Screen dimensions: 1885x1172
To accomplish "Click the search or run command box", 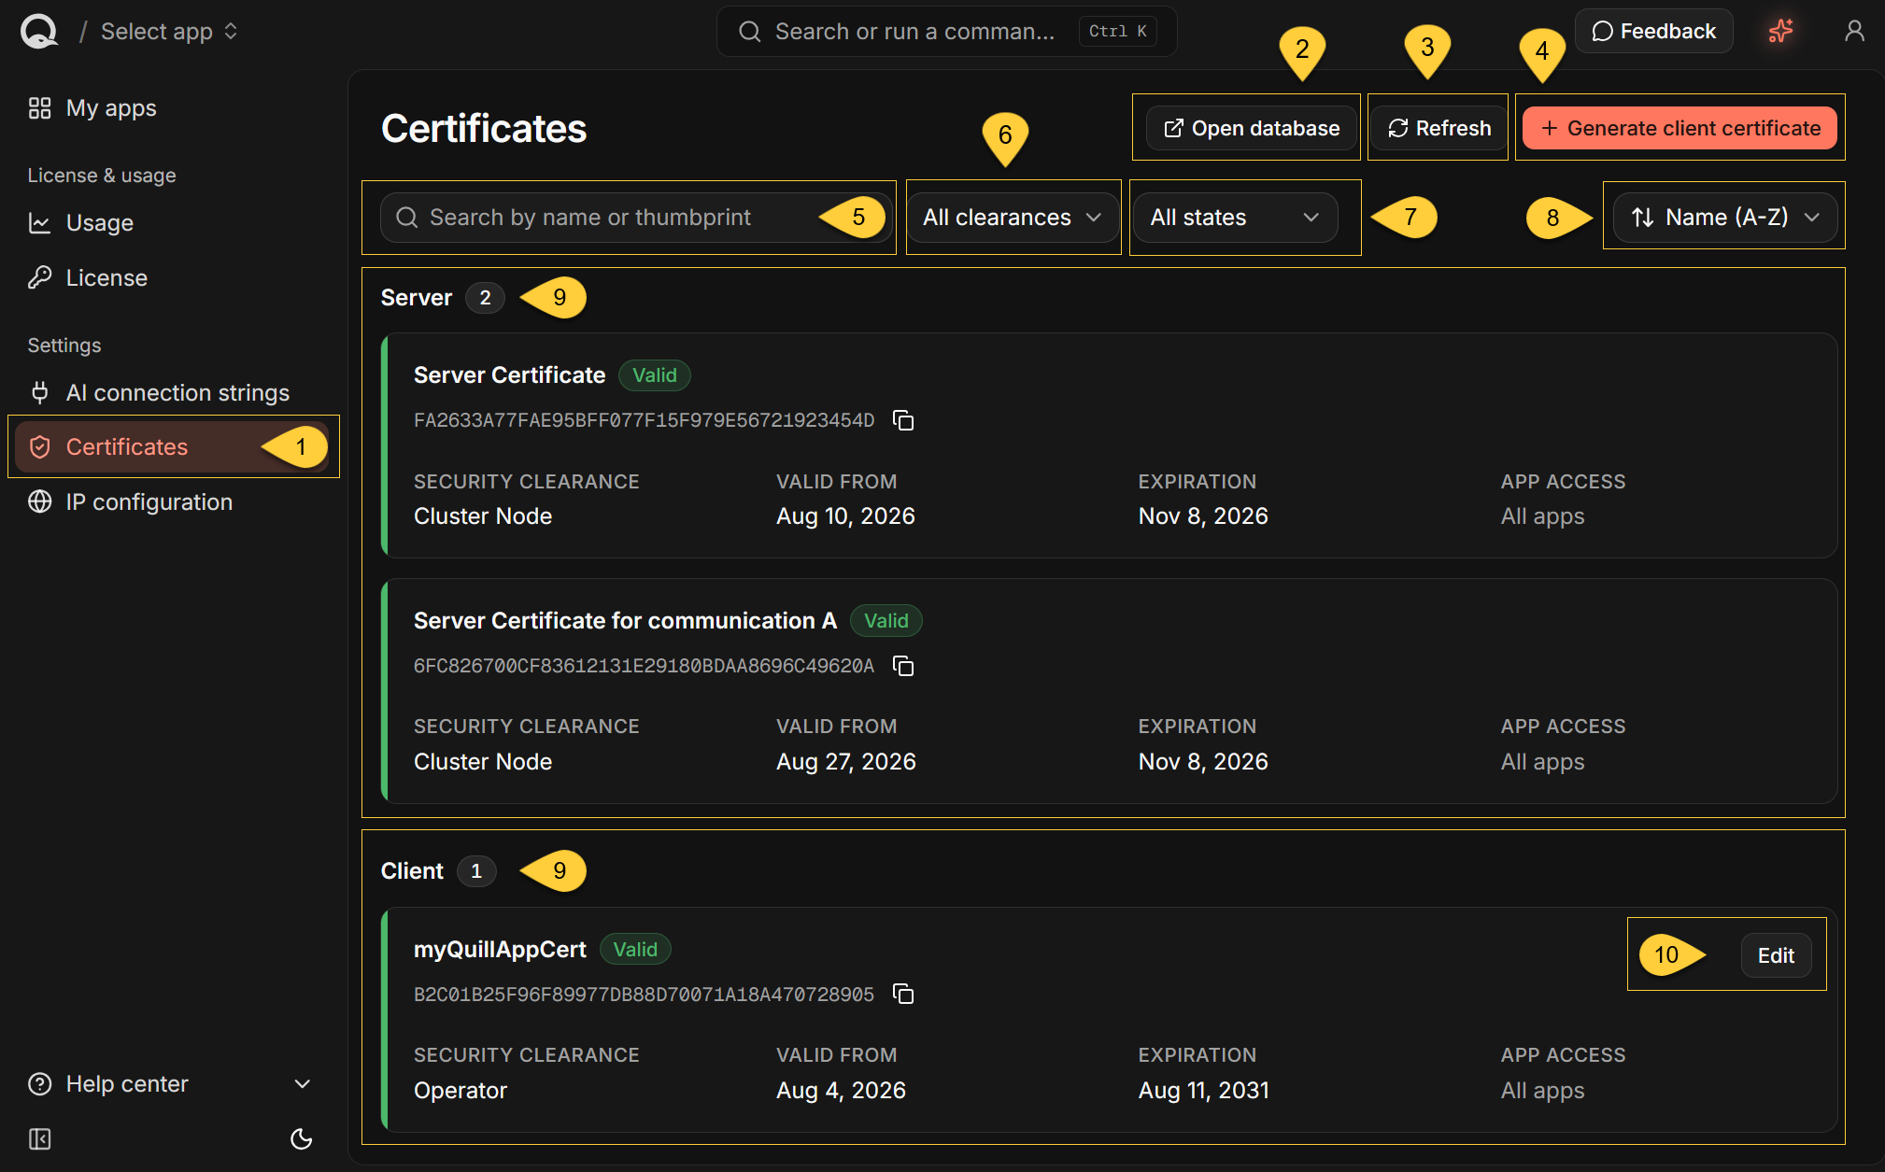I will click(x=946, y=32).
